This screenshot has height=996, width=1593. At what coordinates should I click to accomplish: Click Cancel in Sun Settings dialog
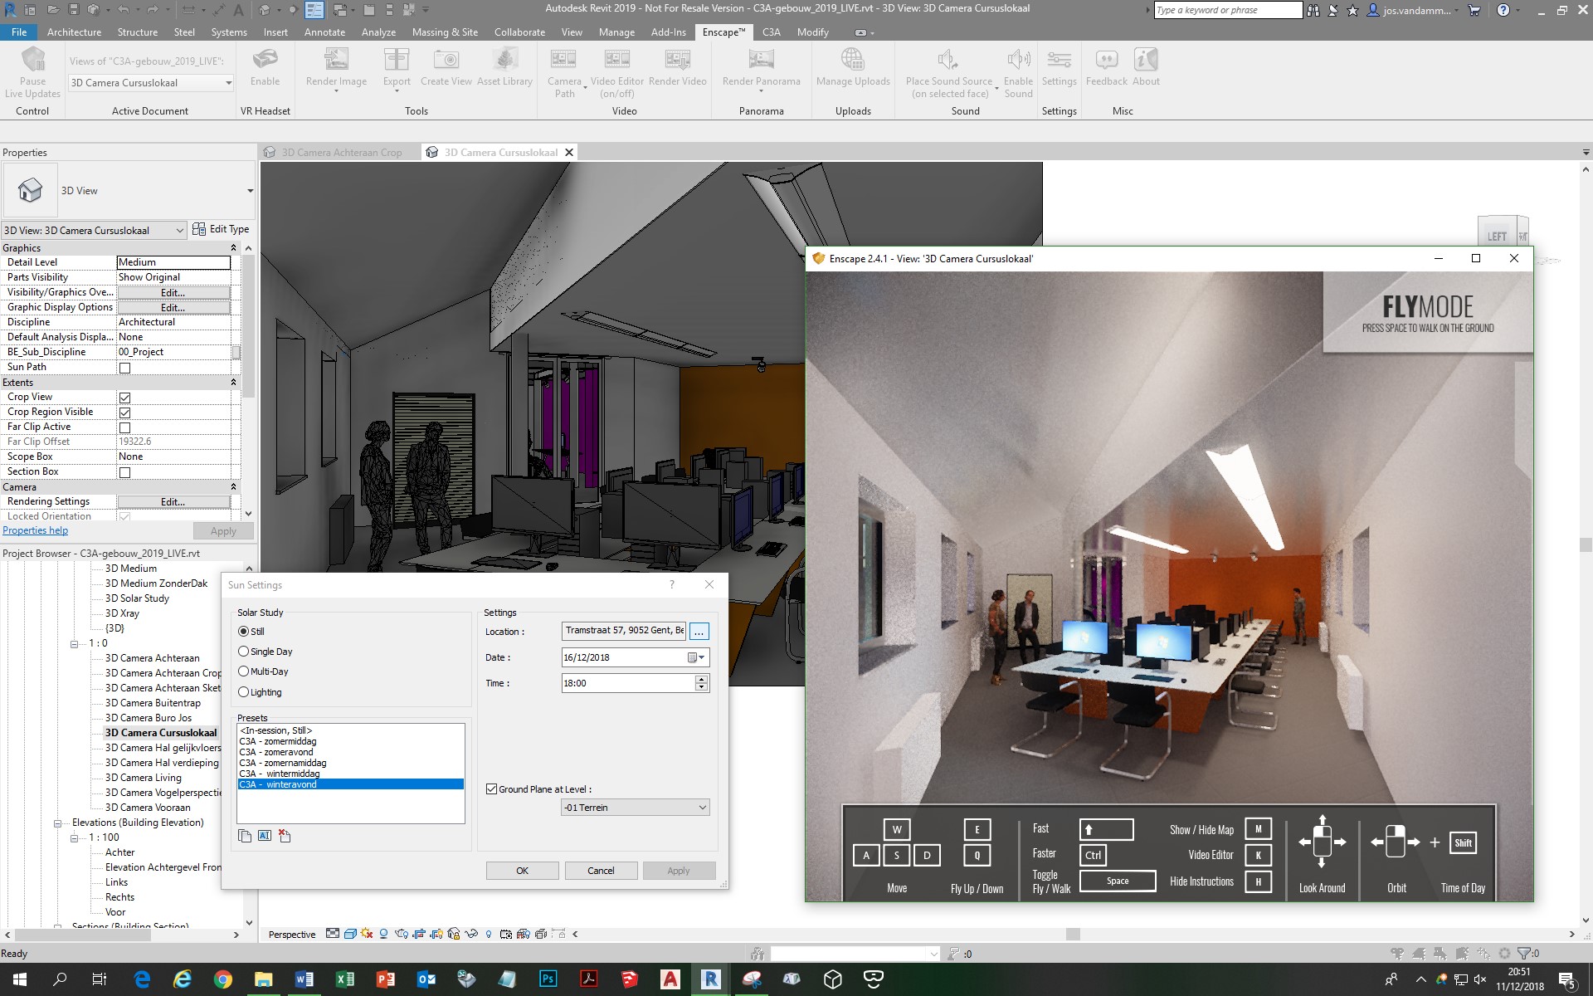[601, 871]
